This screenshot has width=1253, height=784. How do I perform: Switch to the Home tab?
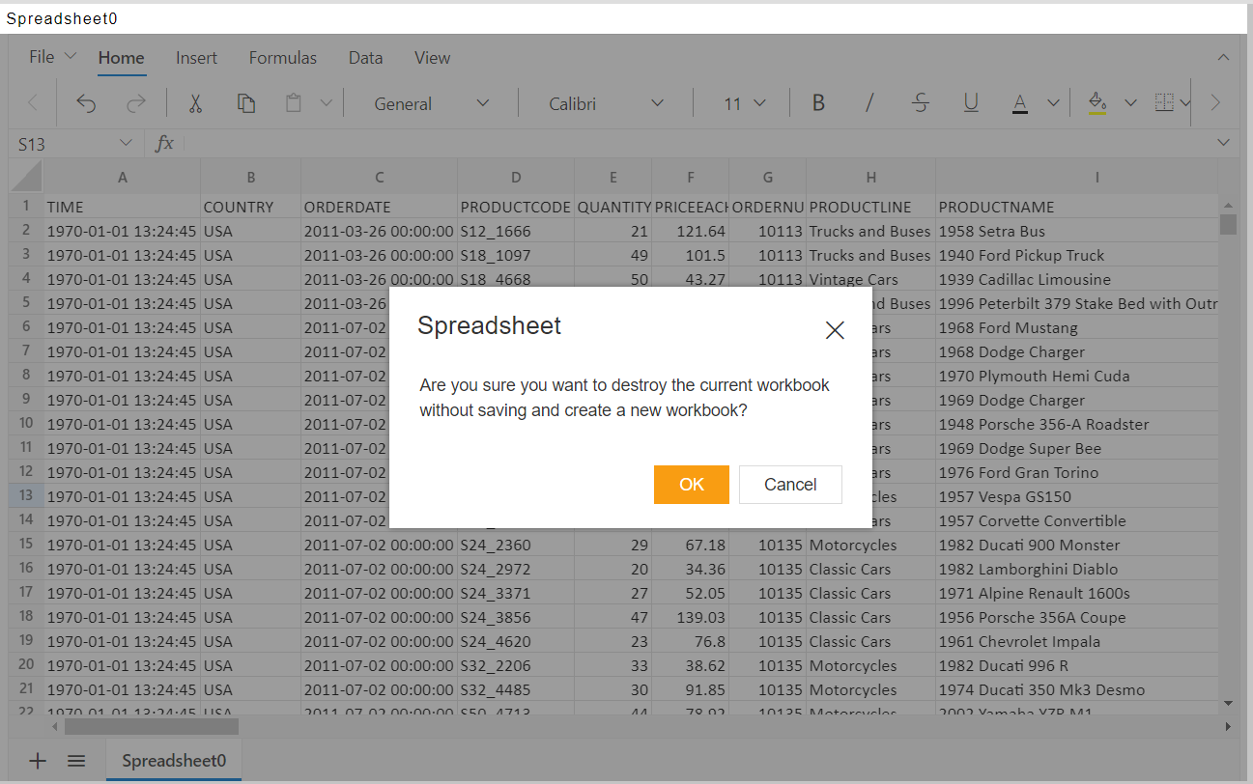click(x=122, y=58)
